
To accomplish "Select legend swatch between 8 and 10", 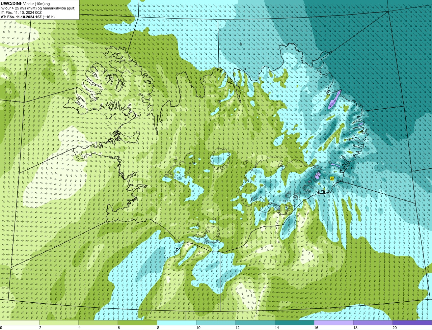I will pos(177,323).
